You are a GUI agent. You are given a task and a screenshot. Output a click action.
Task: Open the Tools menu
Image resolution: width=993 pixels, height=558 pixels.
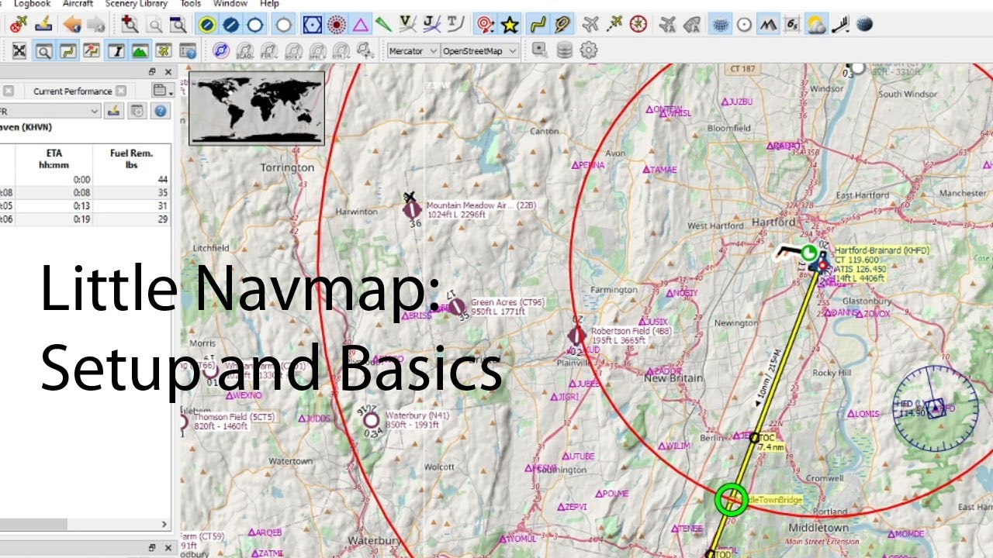tap(191, 4)
